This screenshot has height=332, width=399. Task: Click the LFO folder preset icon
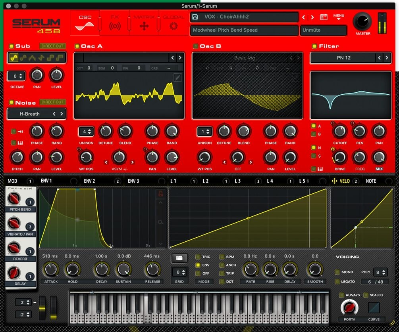point(179,258)
